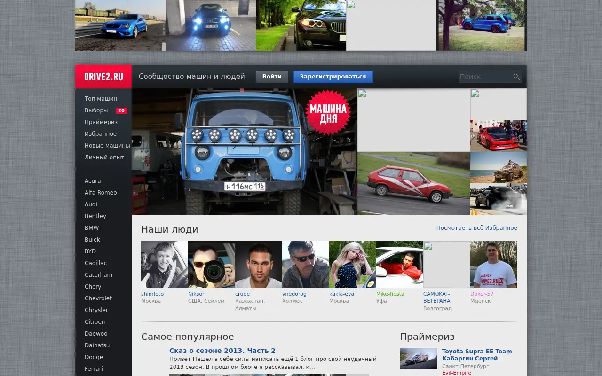Screen dimensions: 602x376
Task: Open kukla-eva's profile photo
Action: click(353, 265)
